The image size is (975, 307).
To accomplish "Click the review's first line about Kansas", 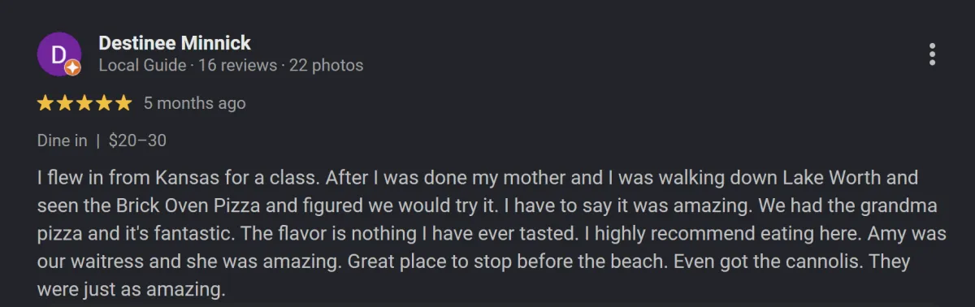I will pos(478,177).
